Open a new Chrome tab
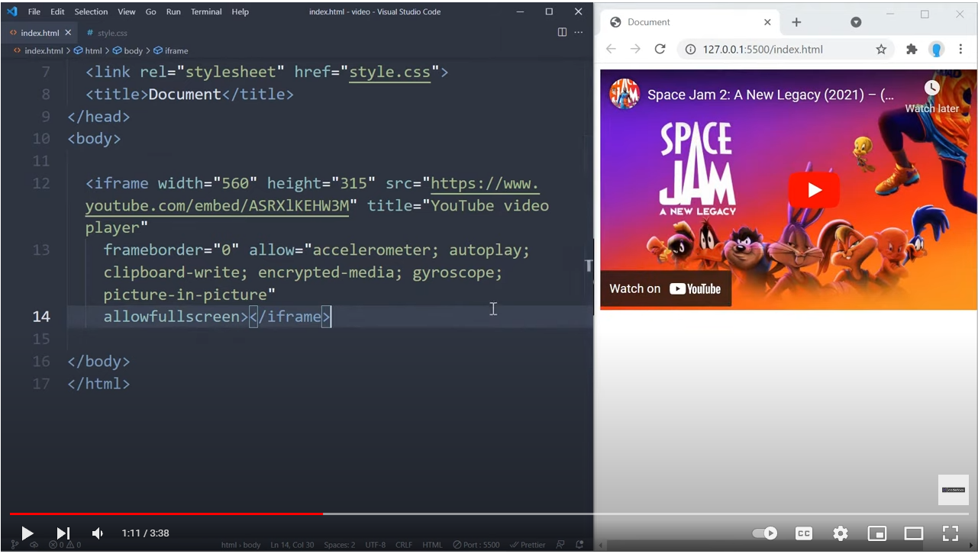 (x=796, y=22)
